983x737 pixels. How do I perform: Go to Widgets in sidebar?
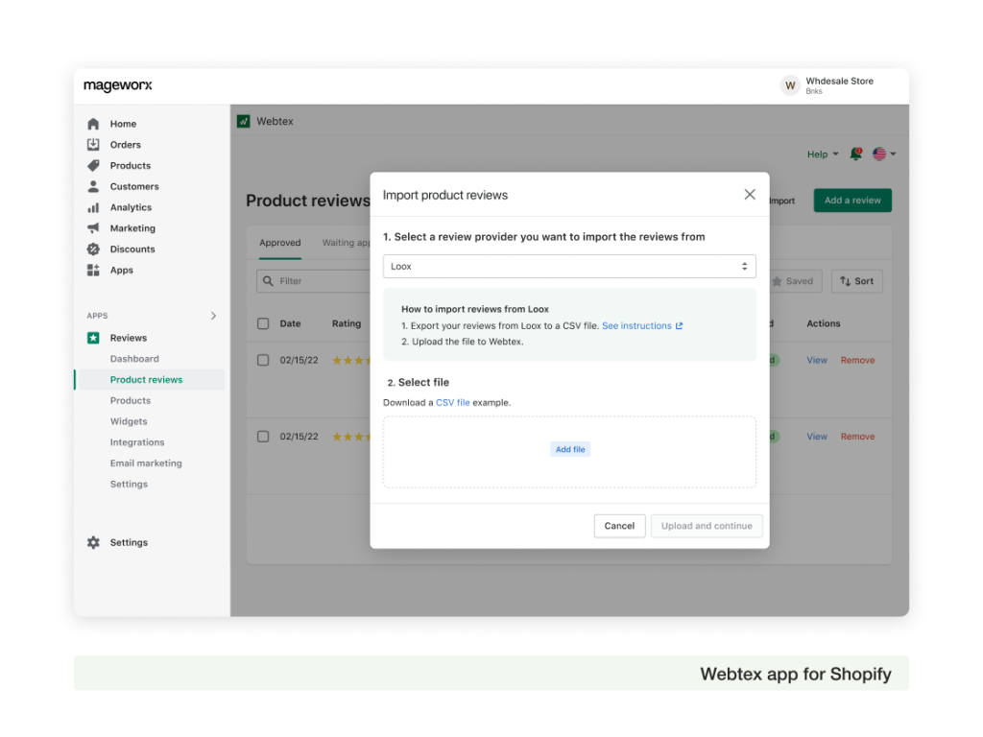tap(130, 421)
